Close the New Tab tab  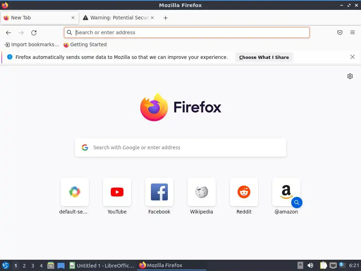(x=73, y=18)
